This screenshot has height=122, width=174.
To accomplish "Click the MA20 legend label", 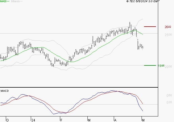I will tap(3, 1).
